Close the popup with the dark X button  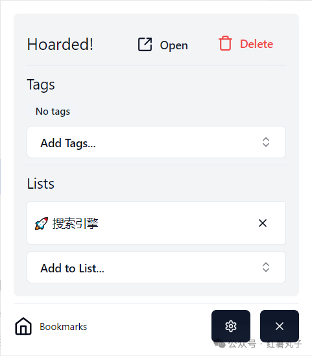pyautogui.click(x=280, y=326)
